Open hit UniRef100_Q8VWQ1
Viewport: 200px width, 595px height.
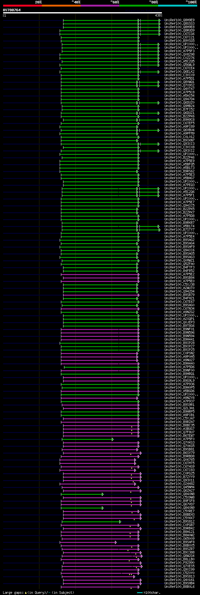coord(179,82)
